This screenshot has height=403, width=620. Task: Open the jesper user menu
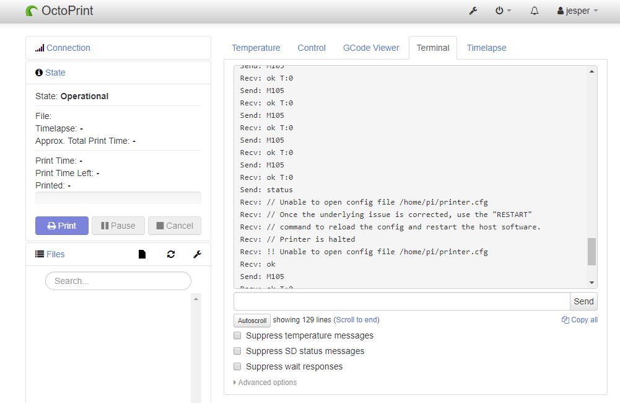point(577,11)
